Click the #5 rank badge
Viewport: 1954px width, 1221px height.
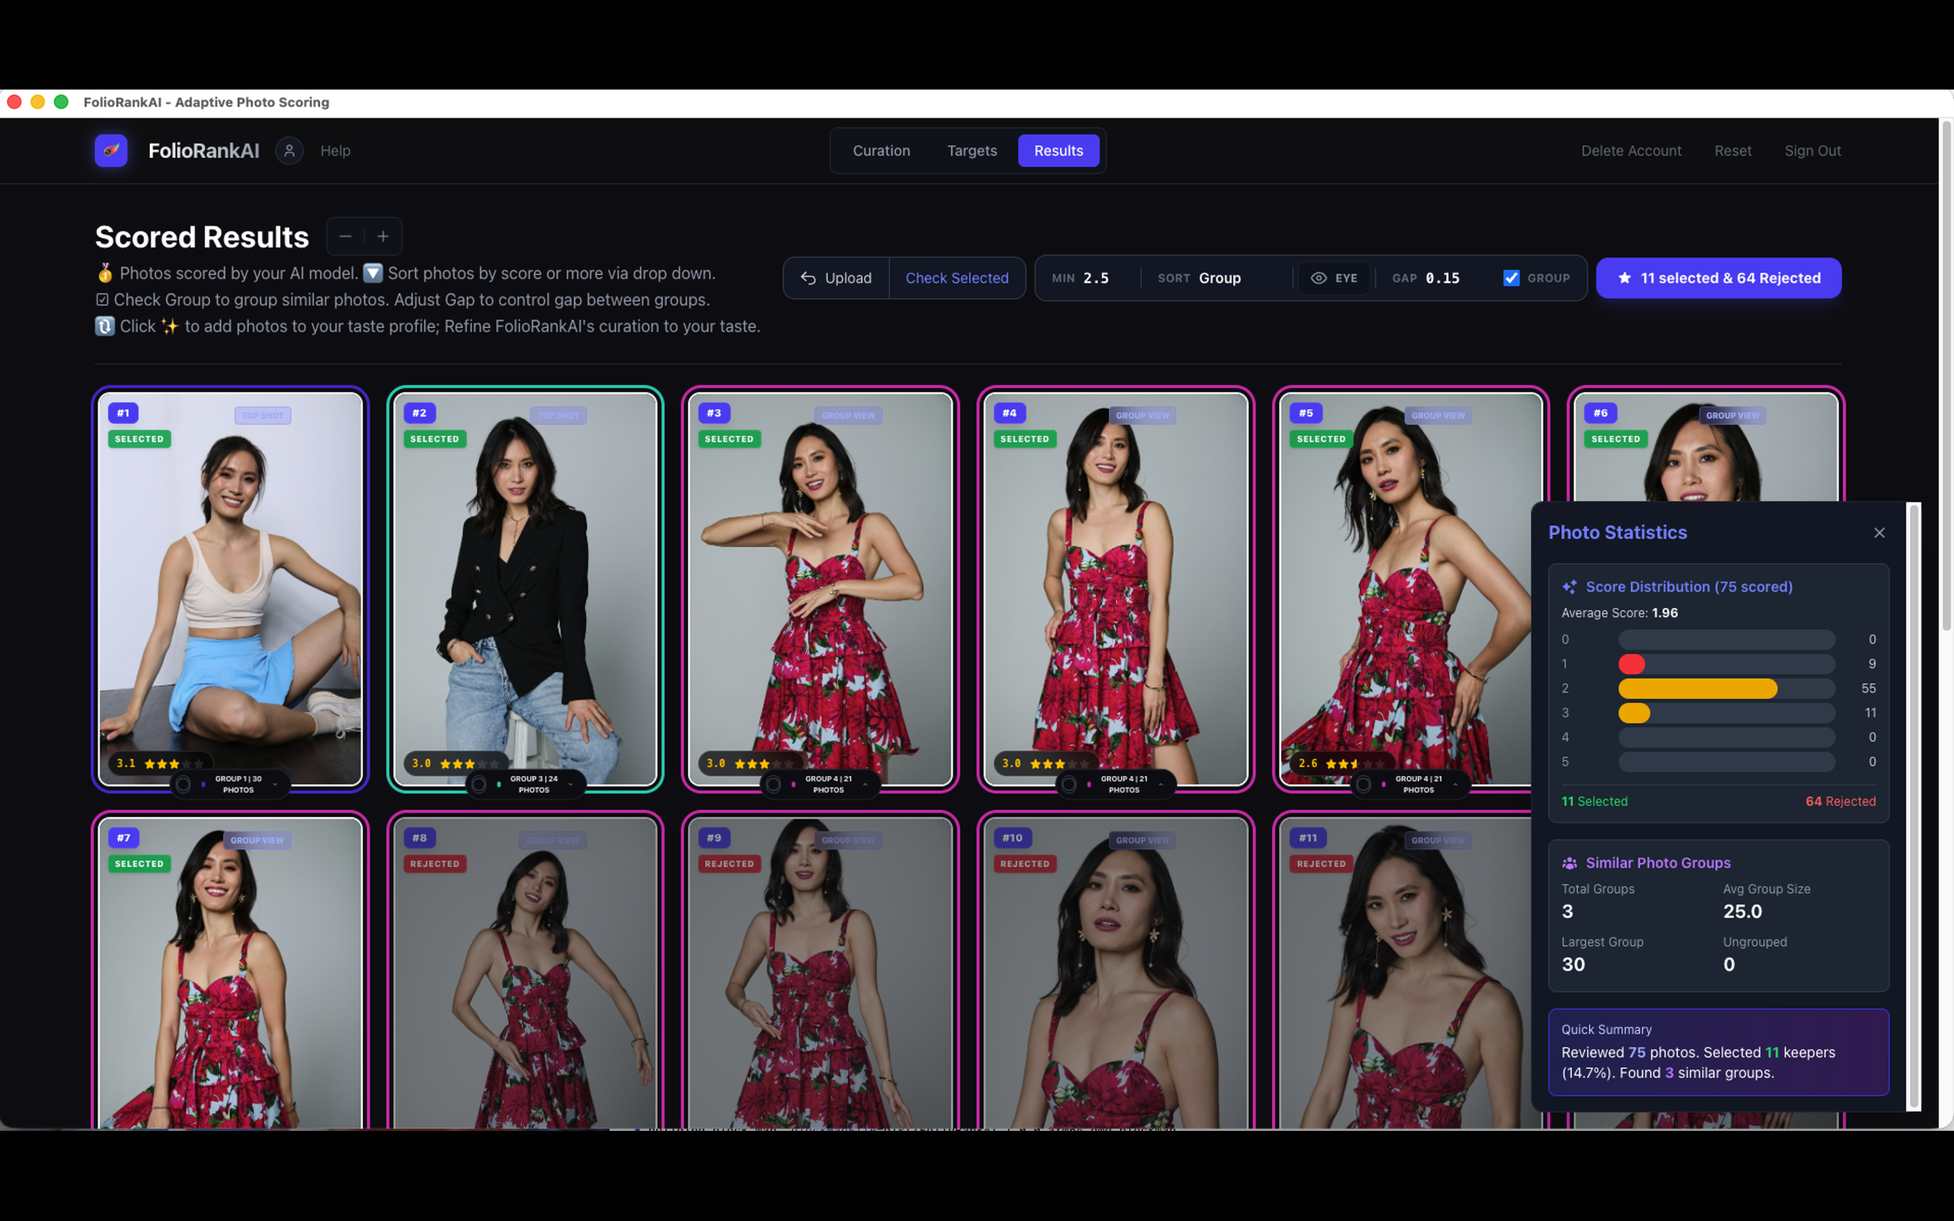[1305, 412]
